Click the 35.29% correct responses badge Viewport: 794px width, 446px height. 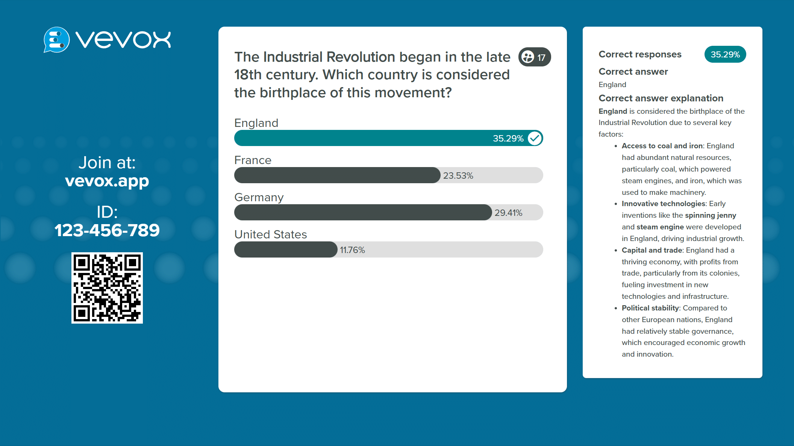coord(725,54)
